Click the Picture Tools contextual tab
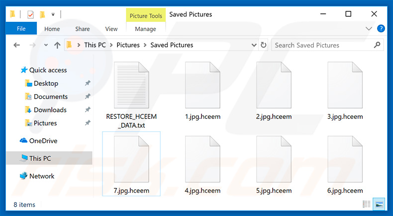The width and height of the screenshot is (393, 216). (146, 15)
